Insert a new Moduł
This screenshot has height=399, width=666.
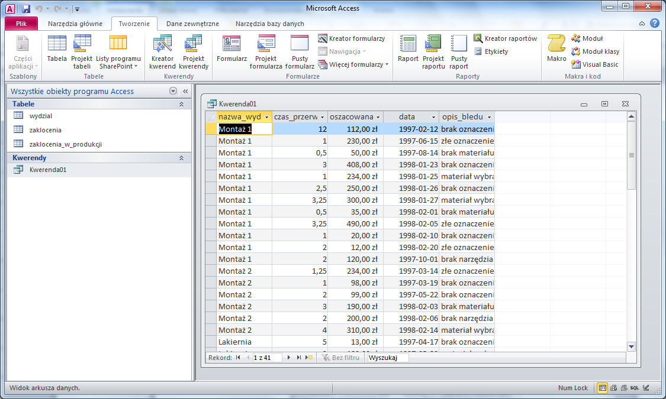[x=587, y=38]
